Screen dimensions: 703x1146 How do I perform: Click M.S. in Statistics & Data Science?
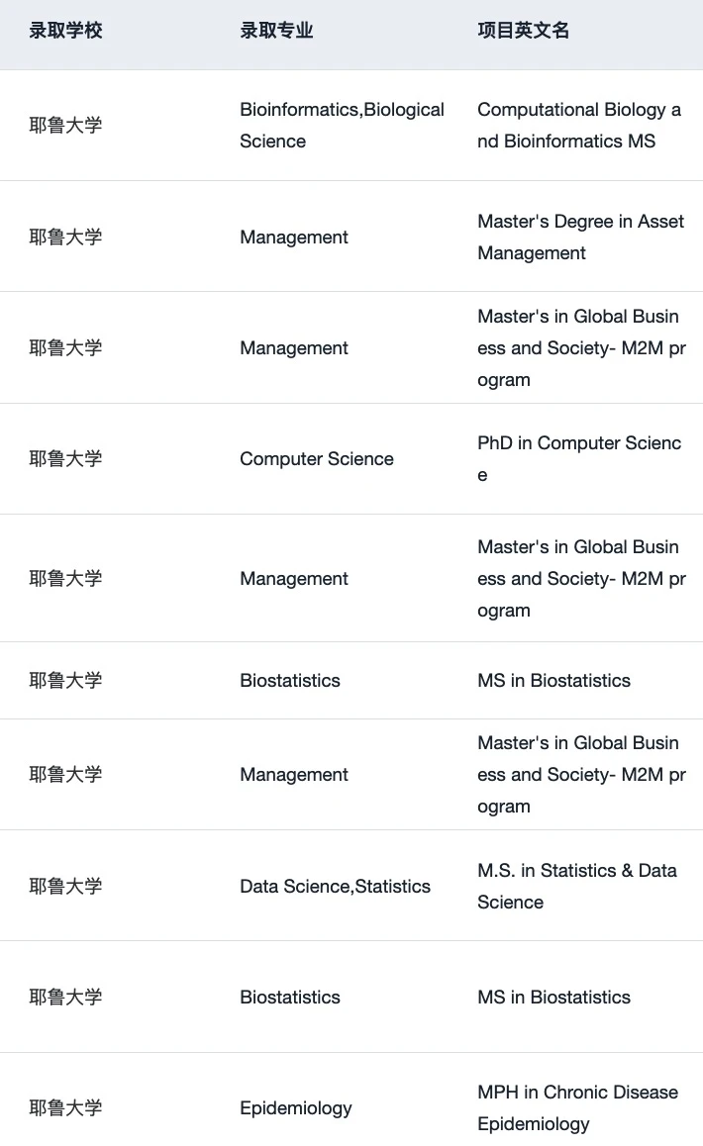(x=577, y=887)
